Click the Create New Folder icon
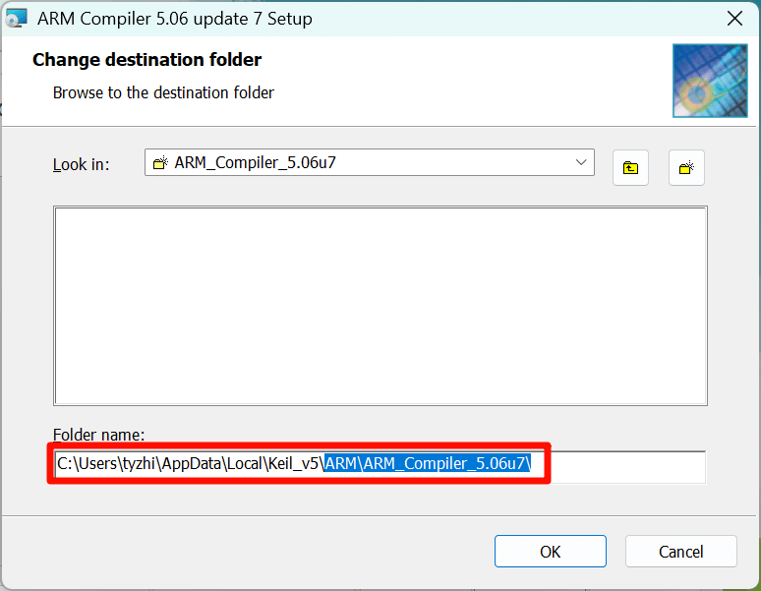 686,167
